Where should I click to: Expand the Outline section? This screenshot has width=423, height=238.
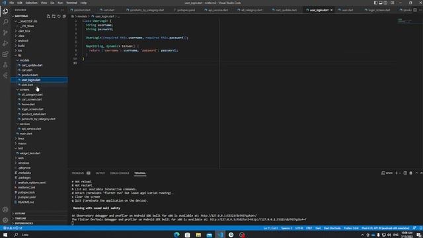[x=39, y=214]
